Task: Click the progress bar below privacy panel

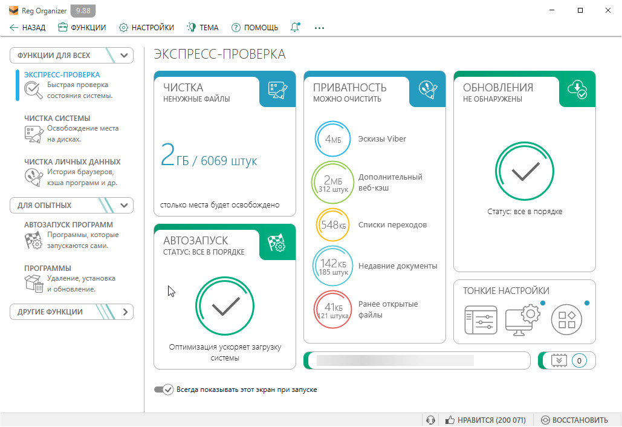Action: point(417,360)
